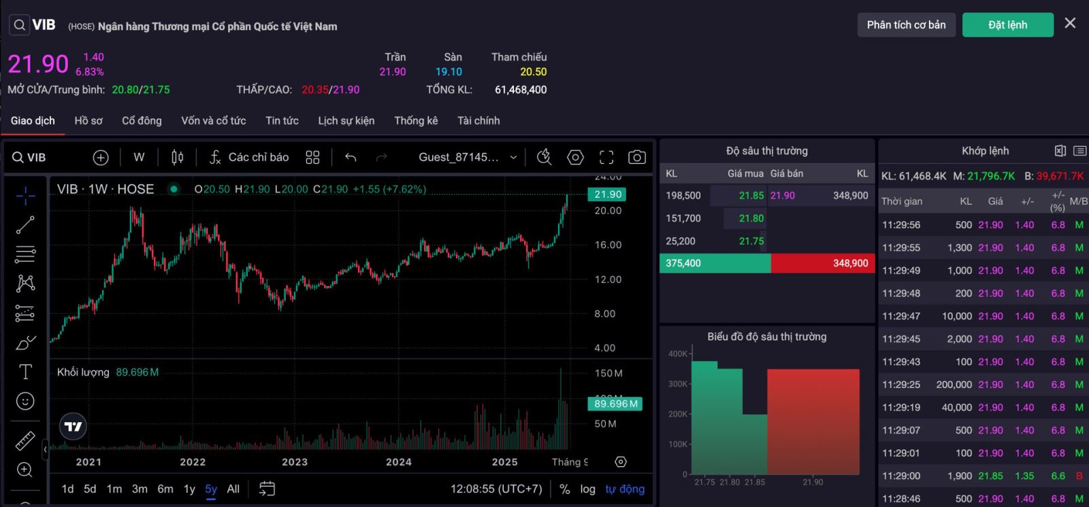Screen dimensions: 1089x507
Task: Open the 'Hồ sơ' tab
Action: click(x=88, y=120)
